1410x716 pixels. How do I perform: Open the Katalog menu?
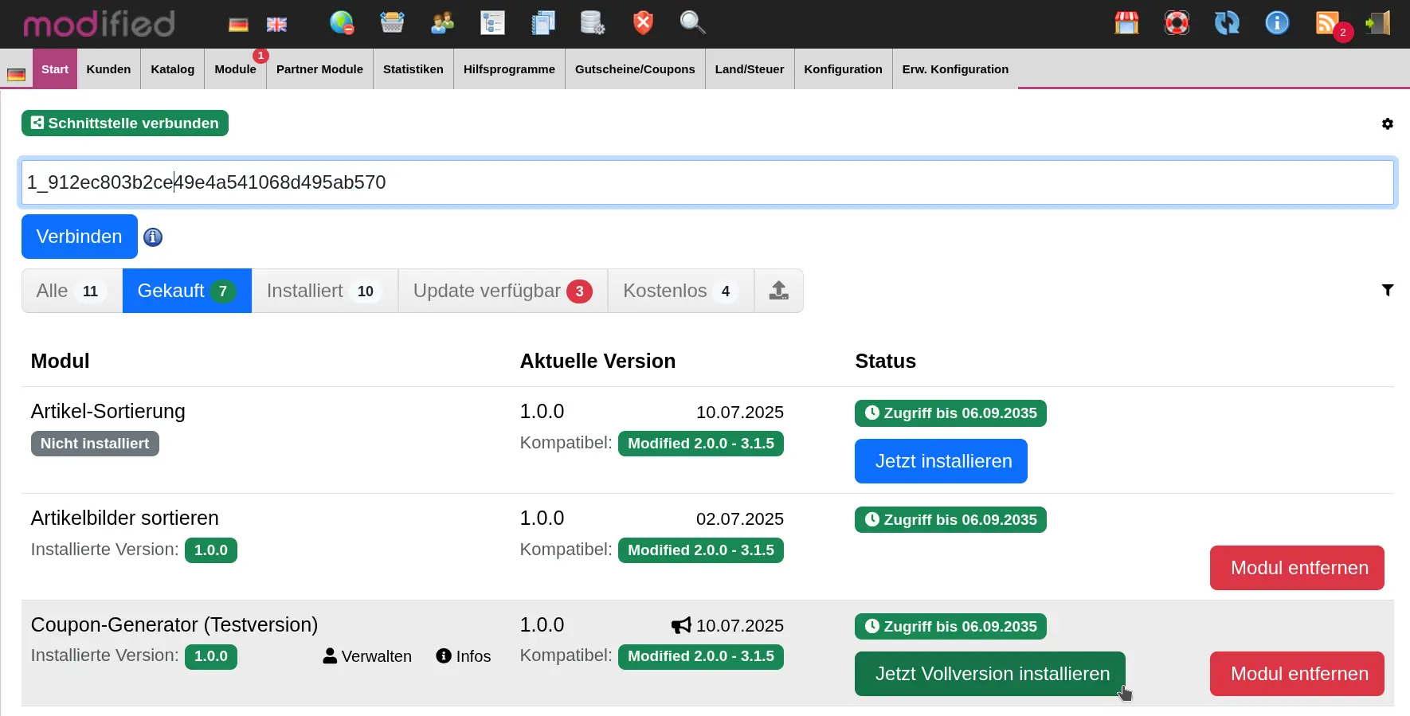pyautogui.click(x=172, y=69)
